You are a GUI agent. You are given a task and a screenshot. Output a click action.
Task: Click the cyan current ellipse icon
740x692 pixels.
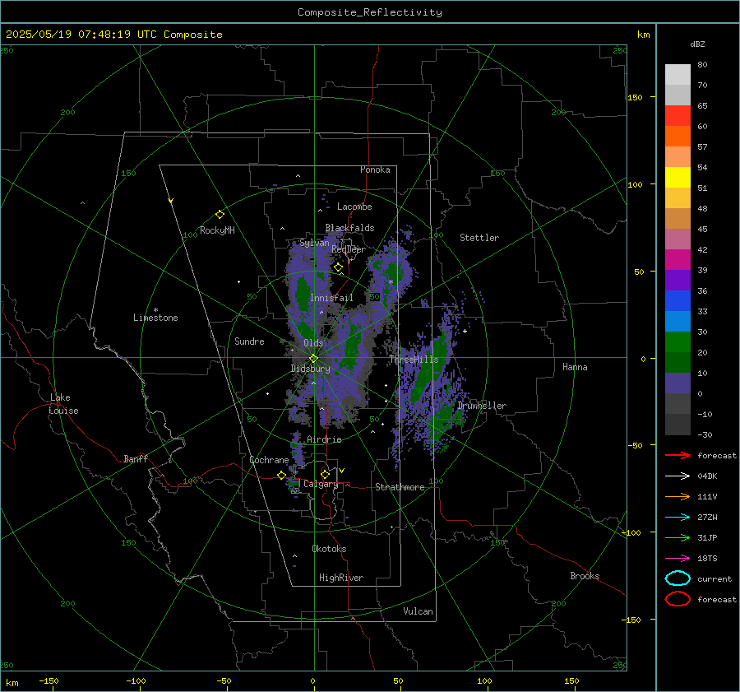pyautogui.click(x=678, y=578)
